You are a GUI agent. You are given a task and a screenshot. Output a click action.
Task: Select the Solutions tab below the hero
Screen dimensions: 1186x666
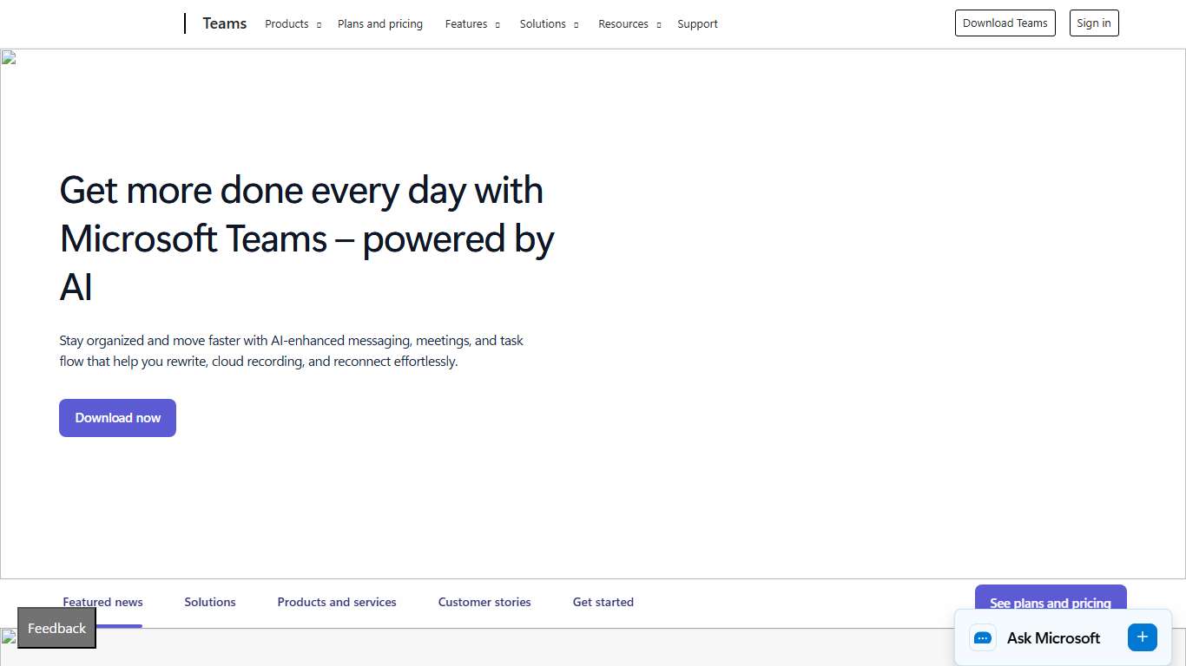(209, 602)
